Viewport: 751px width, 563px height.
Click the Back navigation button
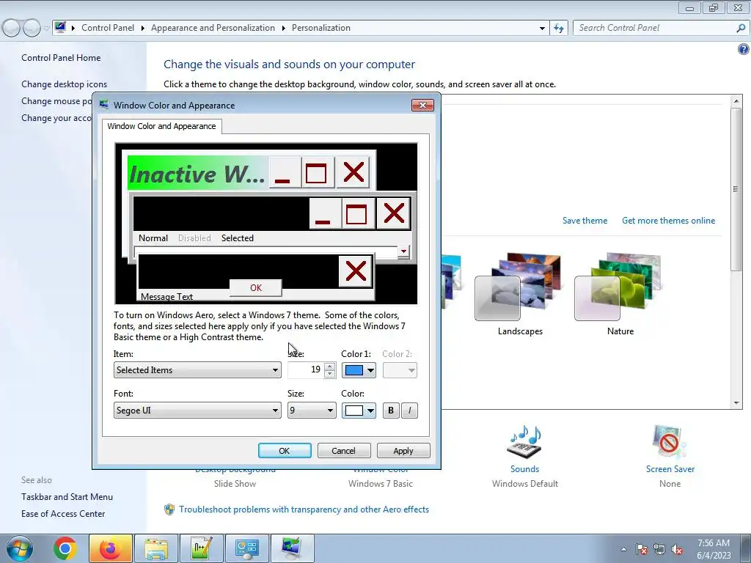[12, 28]
